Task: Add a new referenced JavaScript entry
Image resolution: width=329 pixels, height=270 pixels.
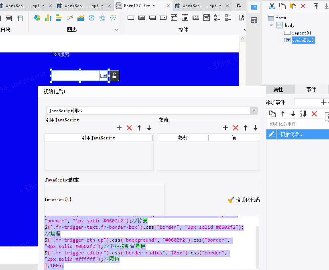Action: click(x=119, y=128)
